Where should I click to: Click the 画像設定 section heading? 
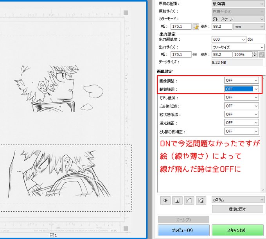point(165,72)
